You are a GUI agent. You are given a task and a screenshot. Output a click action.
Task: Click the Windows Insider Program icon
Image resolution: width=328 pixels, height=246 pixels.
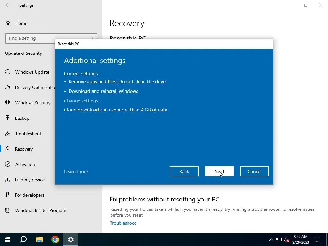pyautogui.click(x=8, y=210)
